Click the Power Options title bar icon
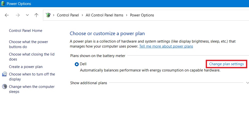 3,3
